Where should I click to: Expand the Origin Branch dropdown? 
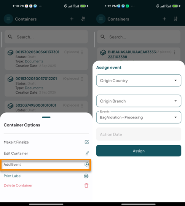tap(139, 101)
